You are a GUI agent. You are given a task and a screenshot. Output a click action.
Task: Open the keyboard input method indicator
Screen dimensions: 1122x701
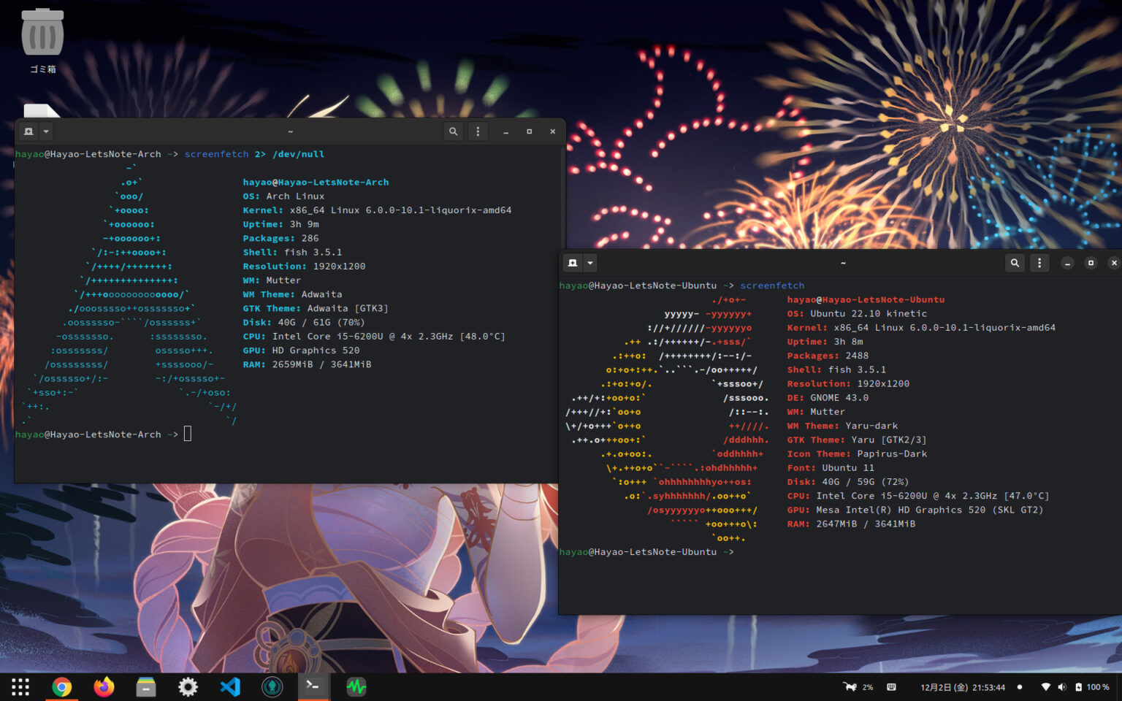(891, 687)
